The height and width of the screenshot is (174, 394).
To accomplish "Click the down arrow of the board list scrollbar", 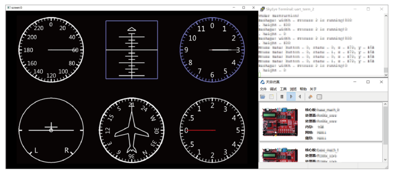I will pos(386,159).
